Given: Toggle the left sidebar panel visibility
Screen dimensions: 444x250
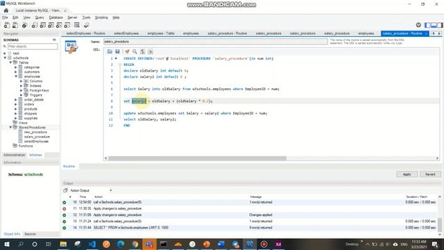Looking at the screenshot, I should 427,25.
